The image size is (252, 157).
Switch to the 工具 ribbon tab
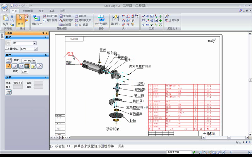pyautogui.click(x=52, y=11)
